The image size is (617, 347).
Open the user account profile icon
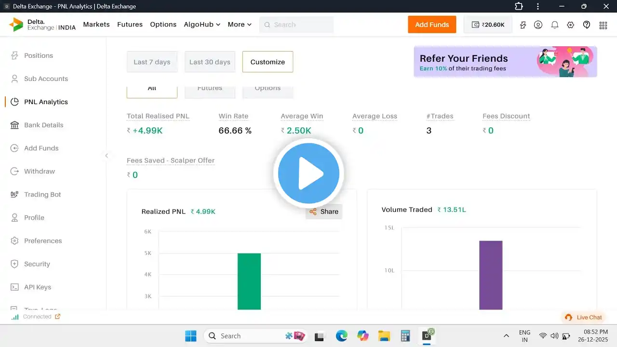[538, 25]
